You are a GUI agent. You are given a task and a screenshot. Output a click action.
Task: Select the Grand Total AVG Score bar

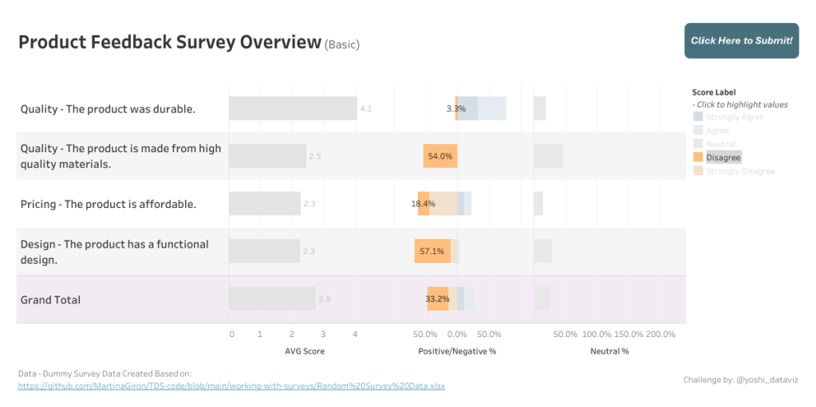click(272, 299)
